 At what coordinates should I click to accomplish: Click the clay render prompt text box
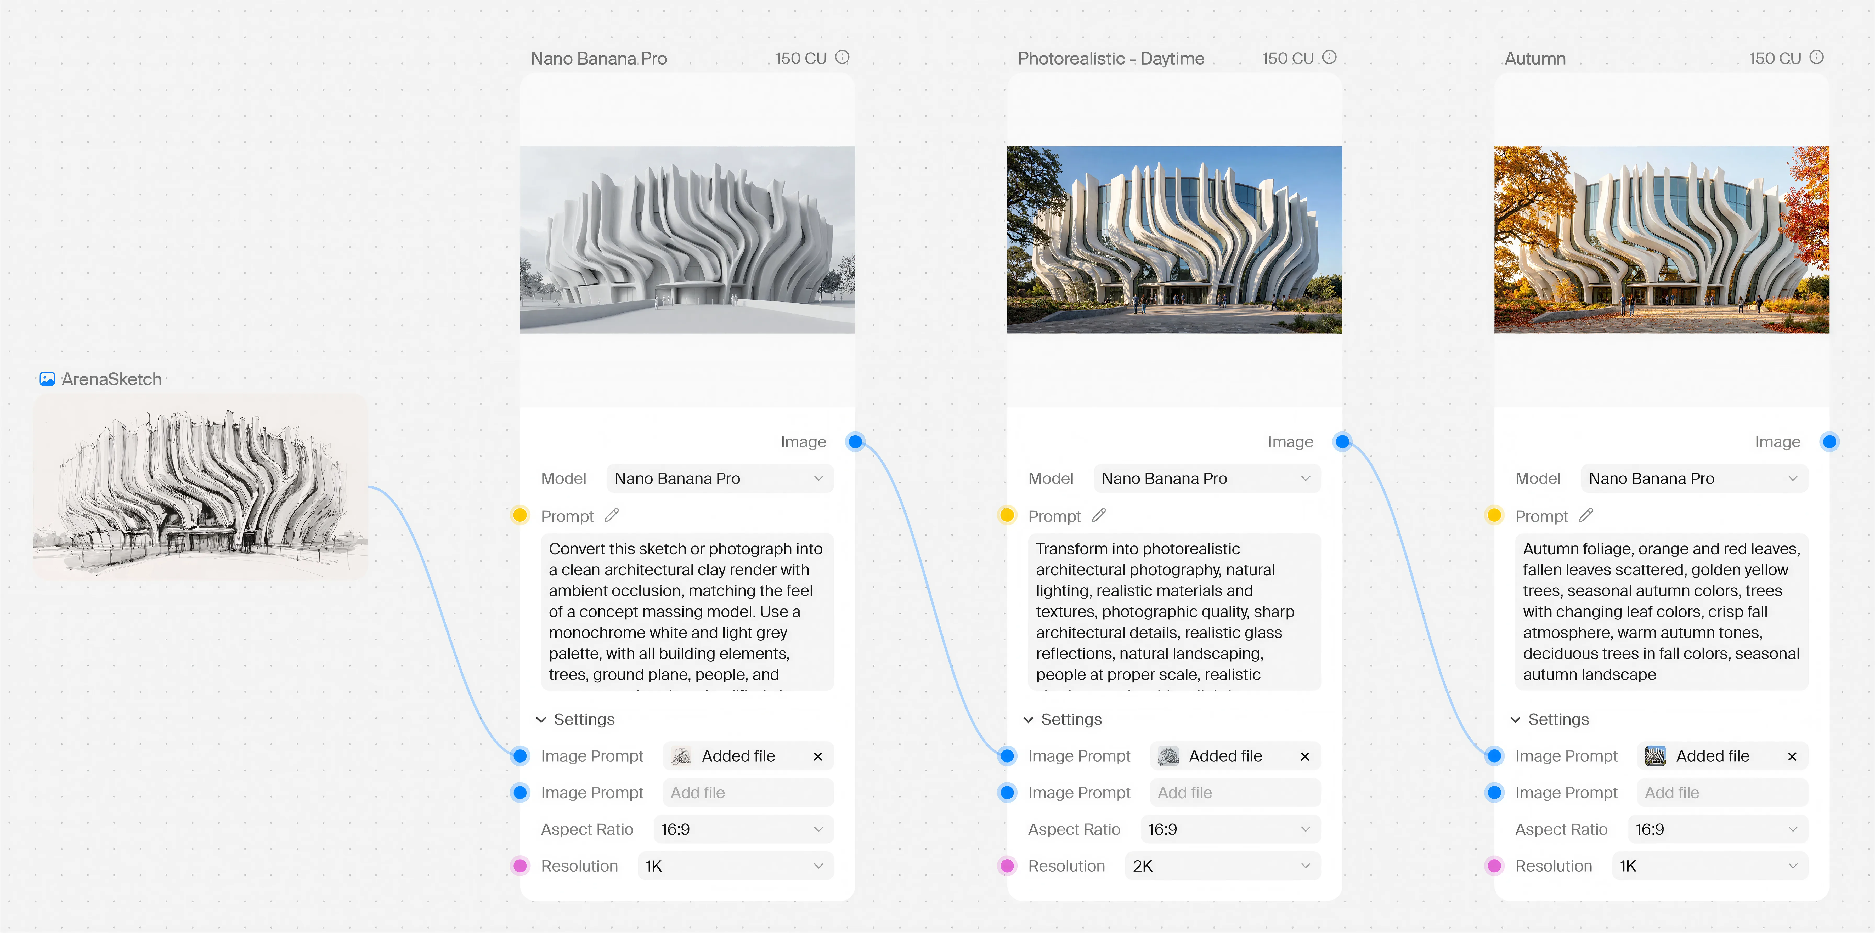687,612
